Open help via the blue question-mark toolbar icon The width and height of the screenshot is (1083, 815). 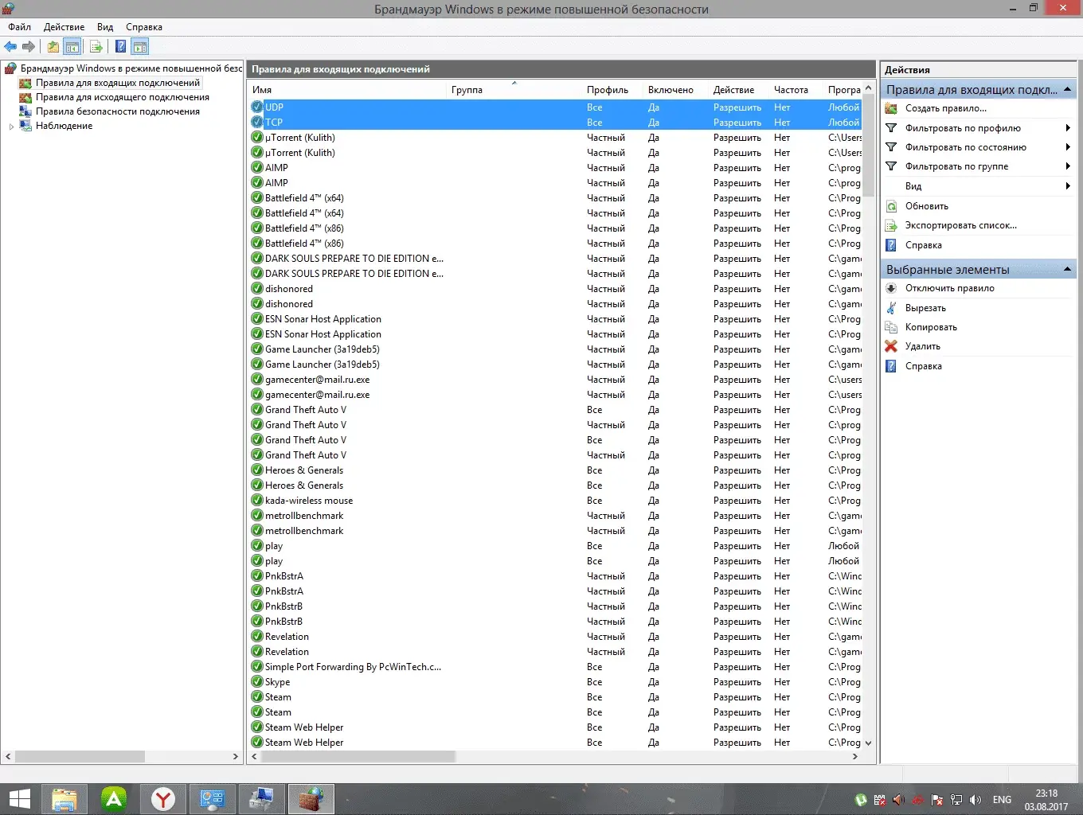pos(120,47)
